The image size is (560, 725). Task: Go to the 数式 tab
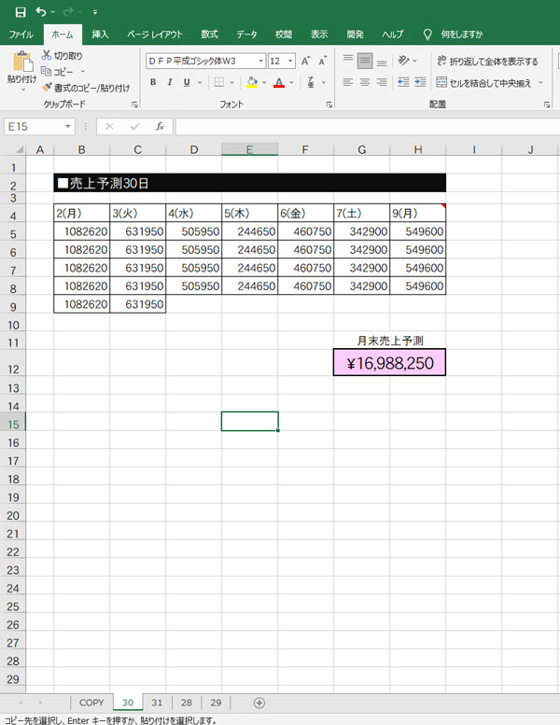209,35
